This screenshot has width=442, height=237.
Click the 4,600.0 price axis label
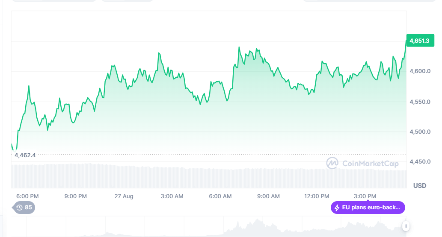click(x=419, y=71)
